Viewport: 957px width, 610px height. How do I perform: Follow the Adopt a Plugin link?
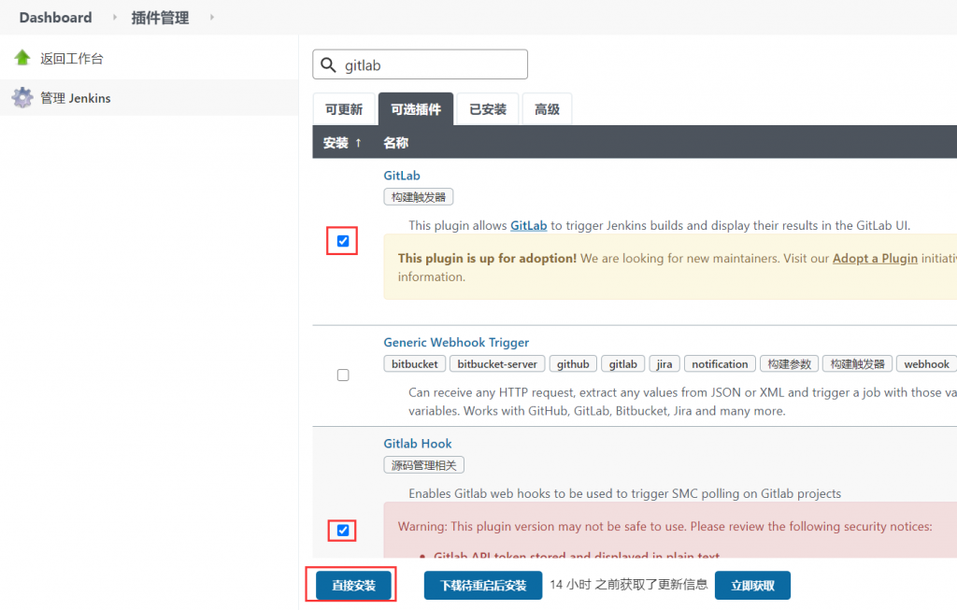(x=875, y=259)
